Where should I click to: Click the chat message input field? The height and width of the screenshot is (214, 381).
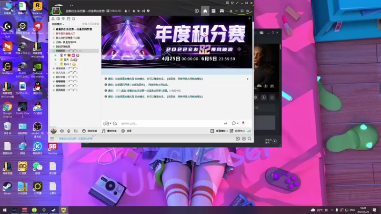[170, 124]
